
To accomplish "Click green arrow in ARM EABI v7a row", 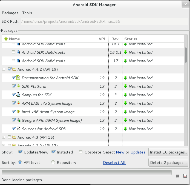I will (x=126, y=103).
